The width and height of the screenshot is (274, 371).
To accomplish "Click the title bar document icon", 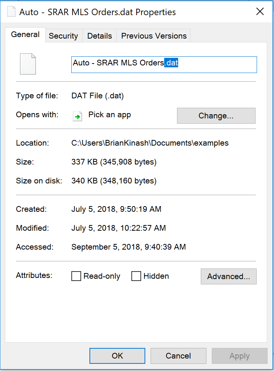I will pyautogui.click(x=11, y=12).
